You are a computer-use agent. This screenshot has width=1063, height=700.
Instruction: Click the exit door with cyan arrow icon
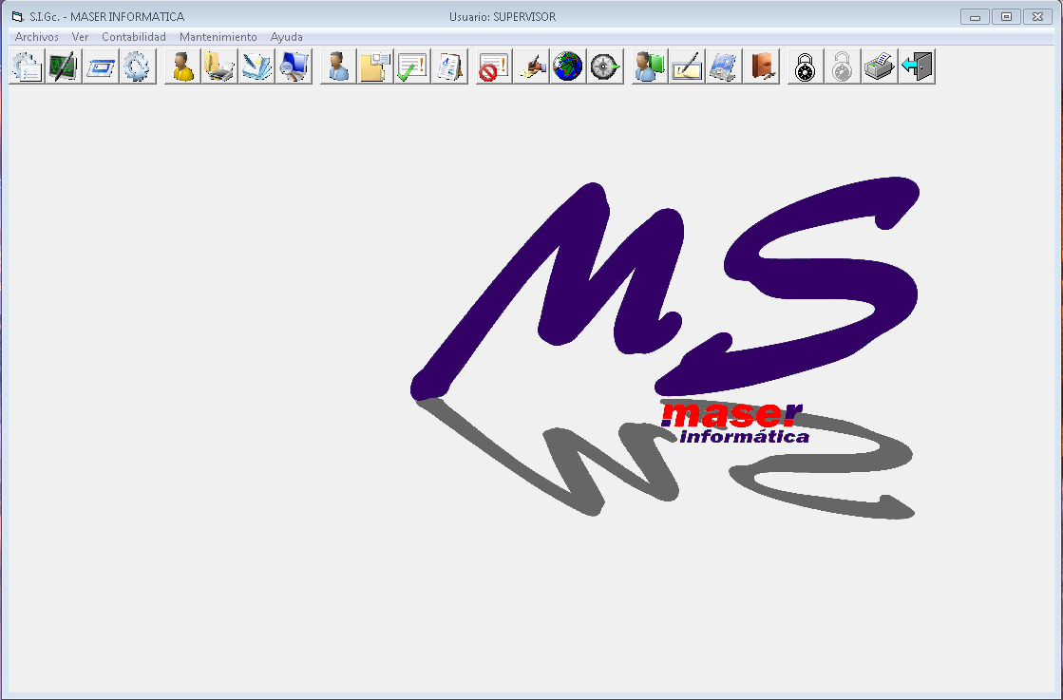click(x=918, y=66)
